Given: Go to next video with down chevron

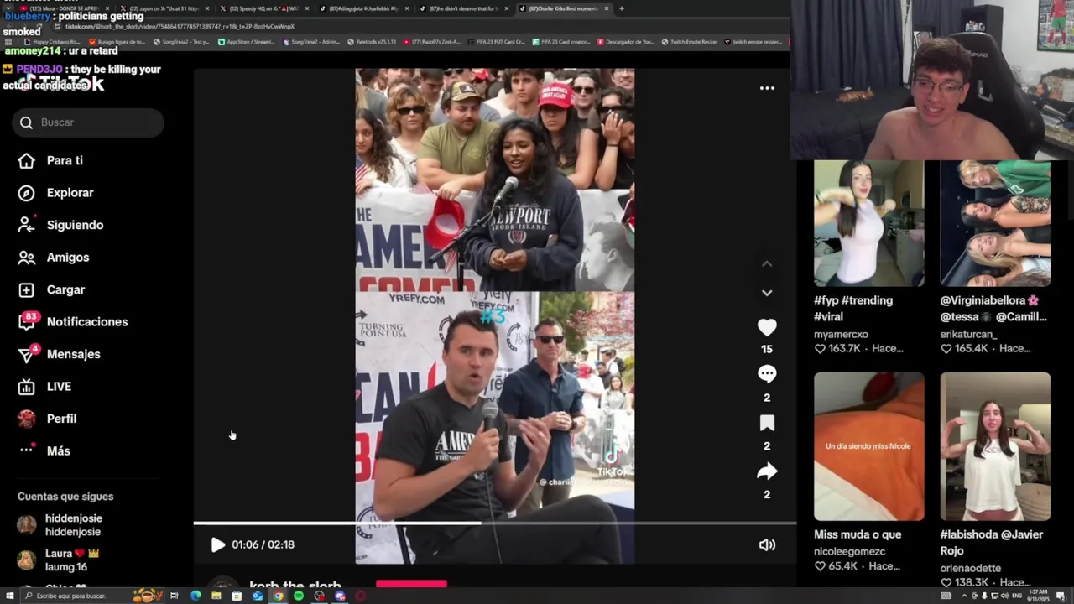Looking at the screenshot, I should click(x=767, y=293).
